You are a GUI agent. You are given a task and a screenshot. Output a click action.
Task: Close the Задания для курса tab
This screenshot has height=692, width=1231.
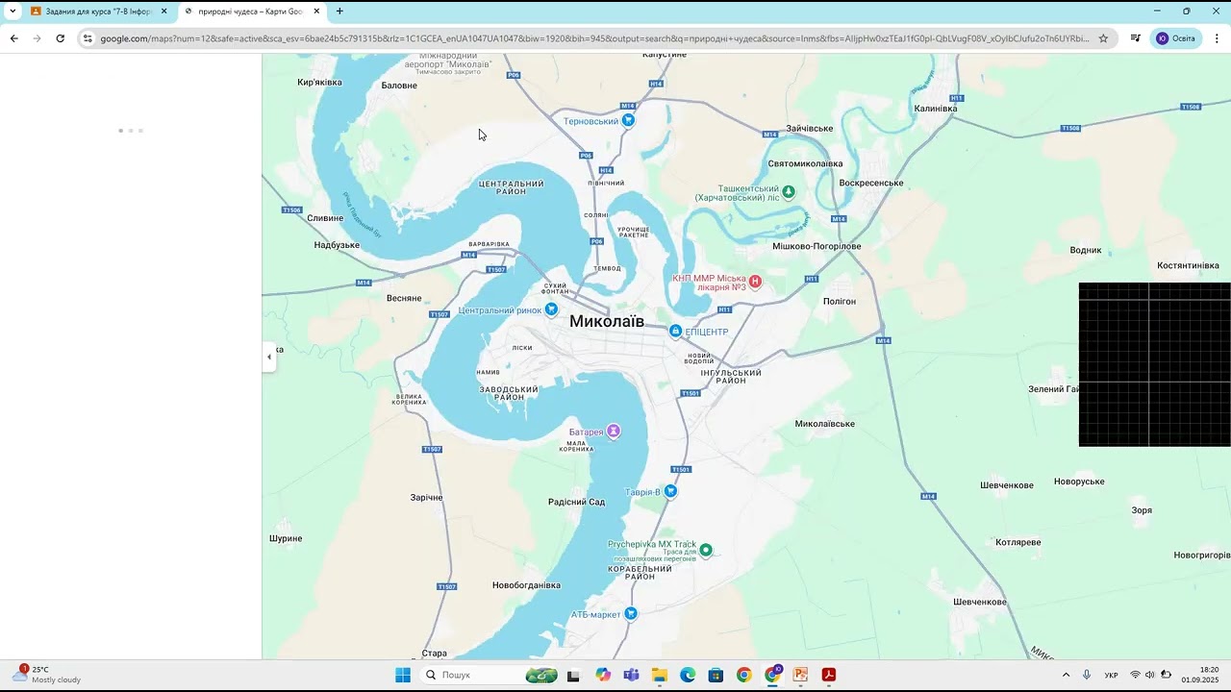[163, 12]
